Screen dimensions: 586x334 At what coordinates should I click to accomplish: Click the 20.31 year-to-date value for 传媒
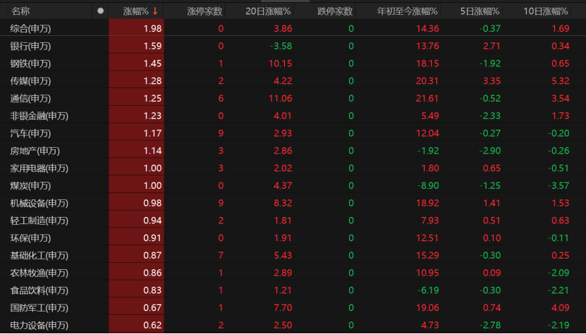(x=427, y=81)
